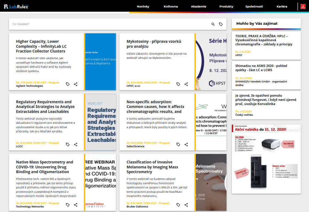Viewport: 309px width, 212px height.
Task: Share the Native Mass Spectrometry card
Action: coord(75,205)
